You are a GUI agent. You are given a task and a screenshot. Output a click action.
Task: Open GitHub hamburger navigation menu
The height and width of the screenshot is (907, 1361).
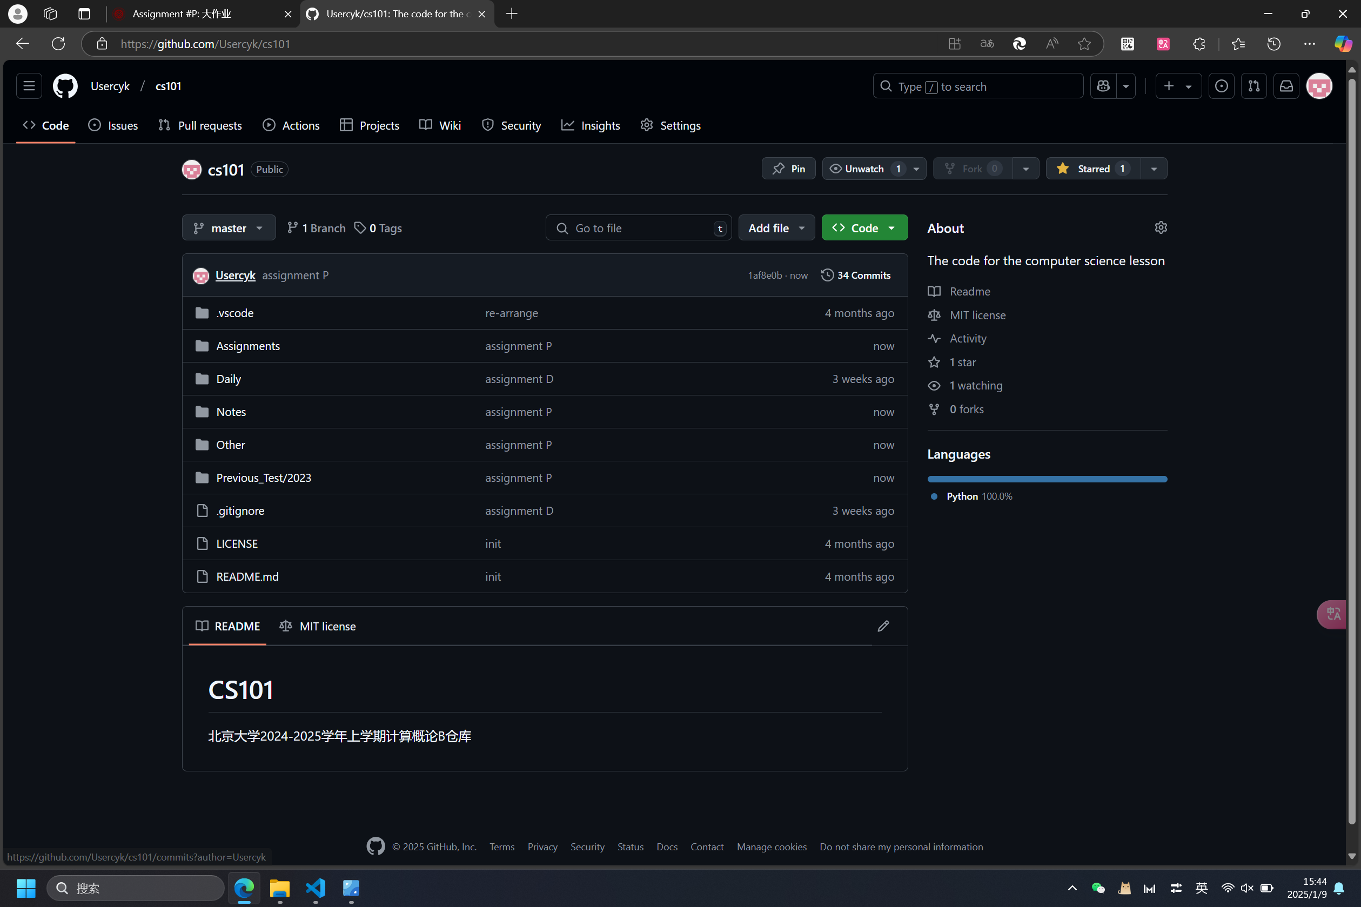click(x=29, y=86)
